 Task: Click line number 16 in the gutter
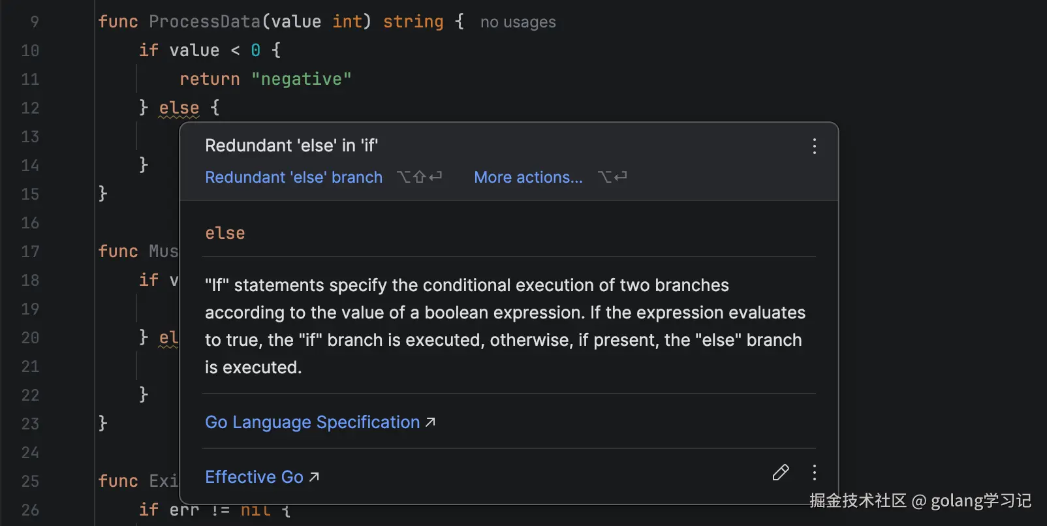click(30, 223)
